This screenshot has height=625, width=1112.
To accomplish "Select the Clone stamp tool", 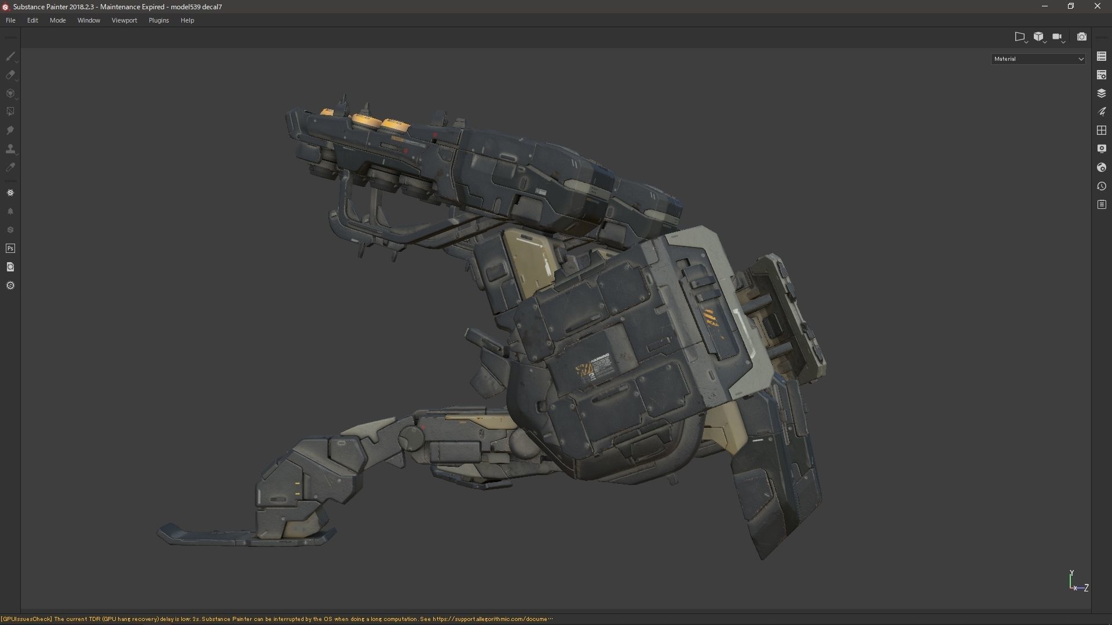I will tap(10, 149).
